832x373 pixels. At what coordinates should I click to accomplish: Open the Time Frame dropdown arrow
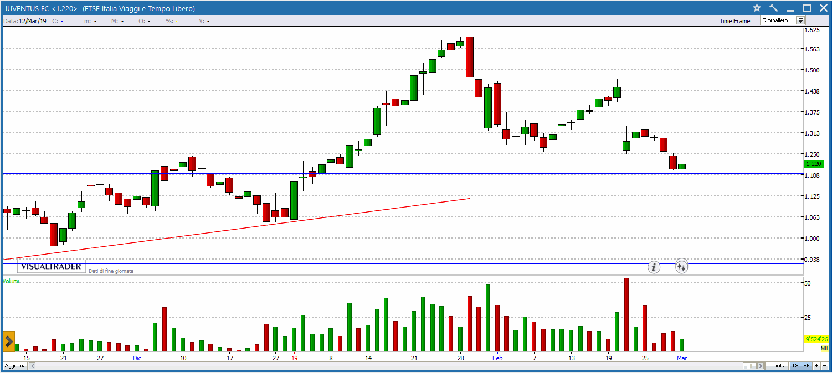tap(800, 20)
